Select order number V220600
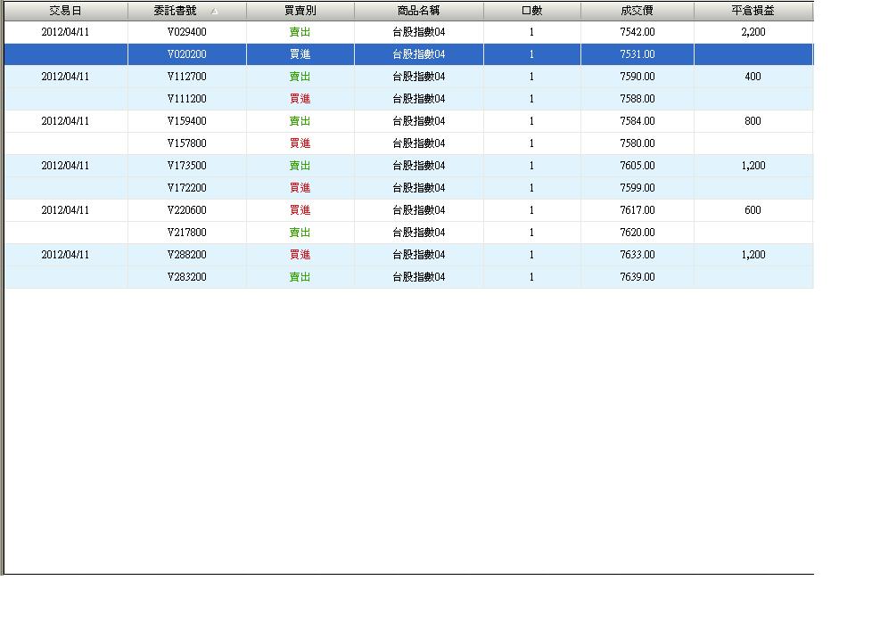 tap(187, 210)
